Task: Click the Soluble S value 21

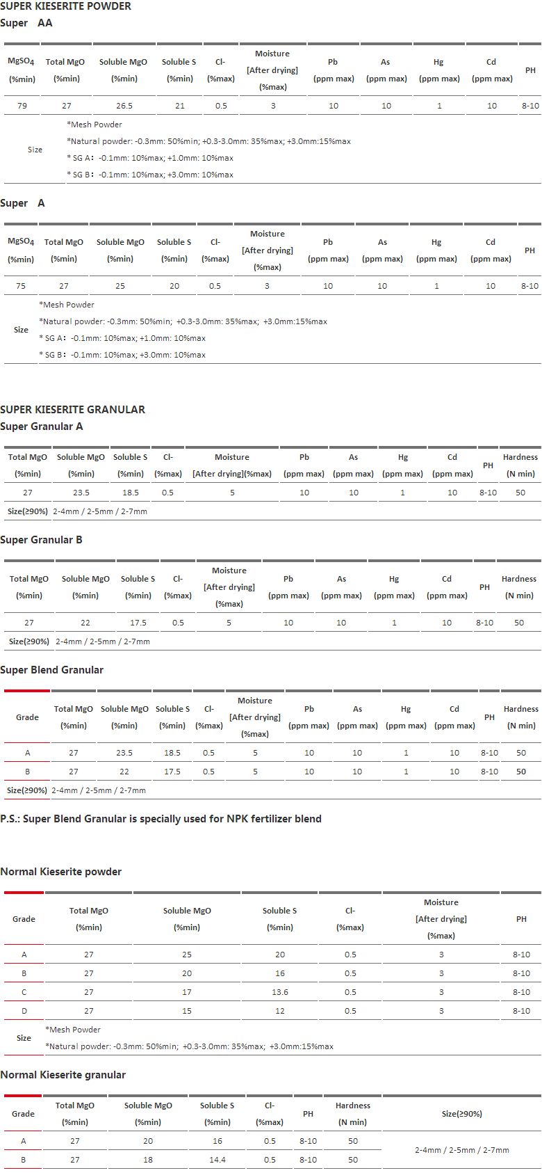Action: (x=180, y=106)
